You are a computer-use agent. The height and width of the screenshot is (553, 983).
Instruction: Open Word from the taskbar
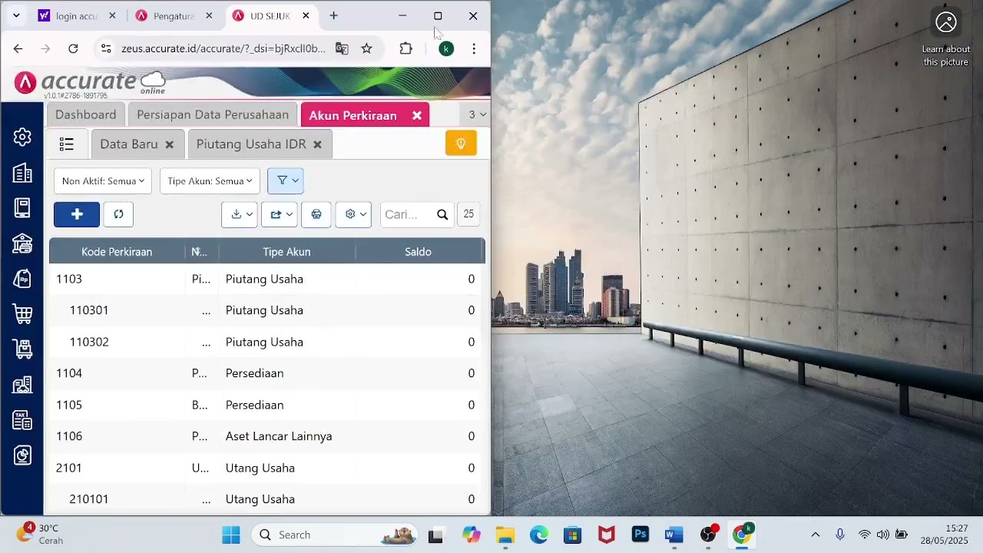(674, 535)
